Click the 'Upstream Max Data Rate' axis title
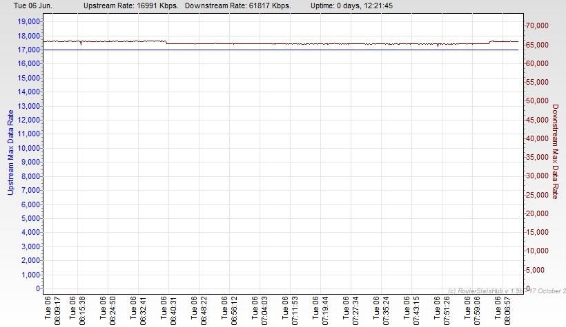Viewport: 566px width, 327px height. click(10, 152)
